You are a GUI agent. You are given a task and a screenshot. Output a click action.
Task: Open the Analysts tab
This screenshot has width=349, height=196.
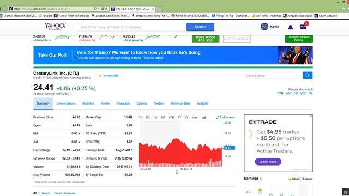click(x=202, y=103)
